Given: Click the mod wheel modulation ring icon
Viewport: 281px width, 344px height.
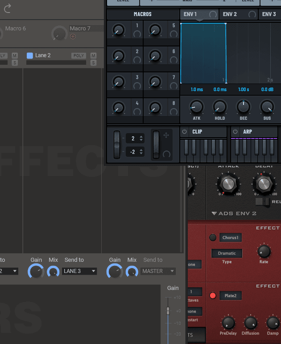Looking at the screenshot, I should click(x=166, y=154).
